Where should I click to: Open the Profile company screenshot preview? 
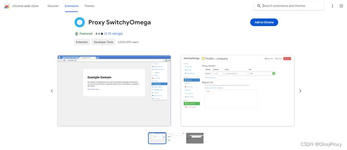[x=238, y=91]
